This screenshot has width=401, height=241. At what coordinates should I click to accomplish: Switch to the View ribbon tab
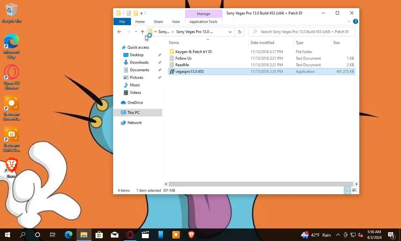tap(176, 22)
